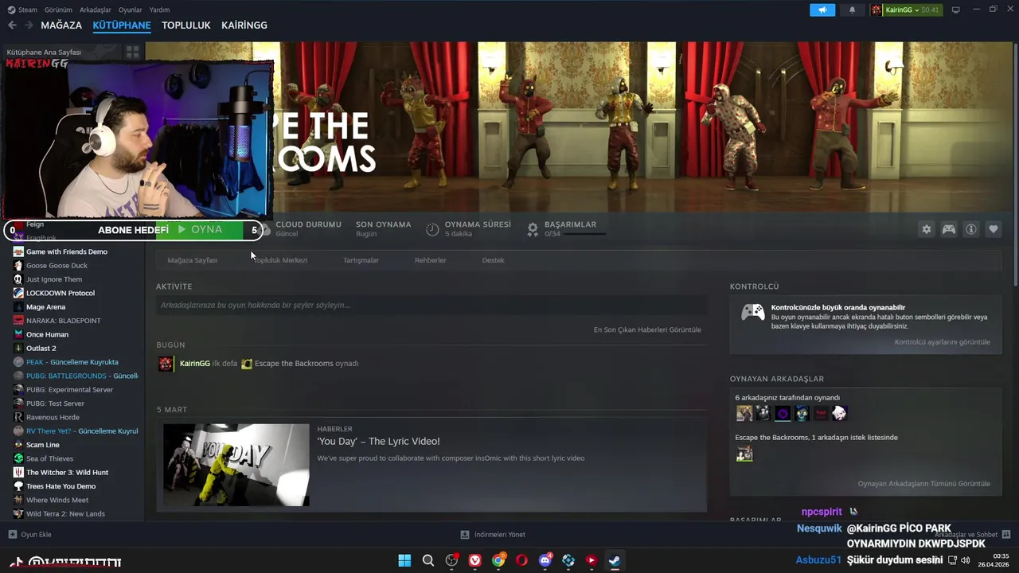The width and height of the screenshot is (1019, 573).
Task: Open the Arkadaşlar menu
Action: (96, 10)
